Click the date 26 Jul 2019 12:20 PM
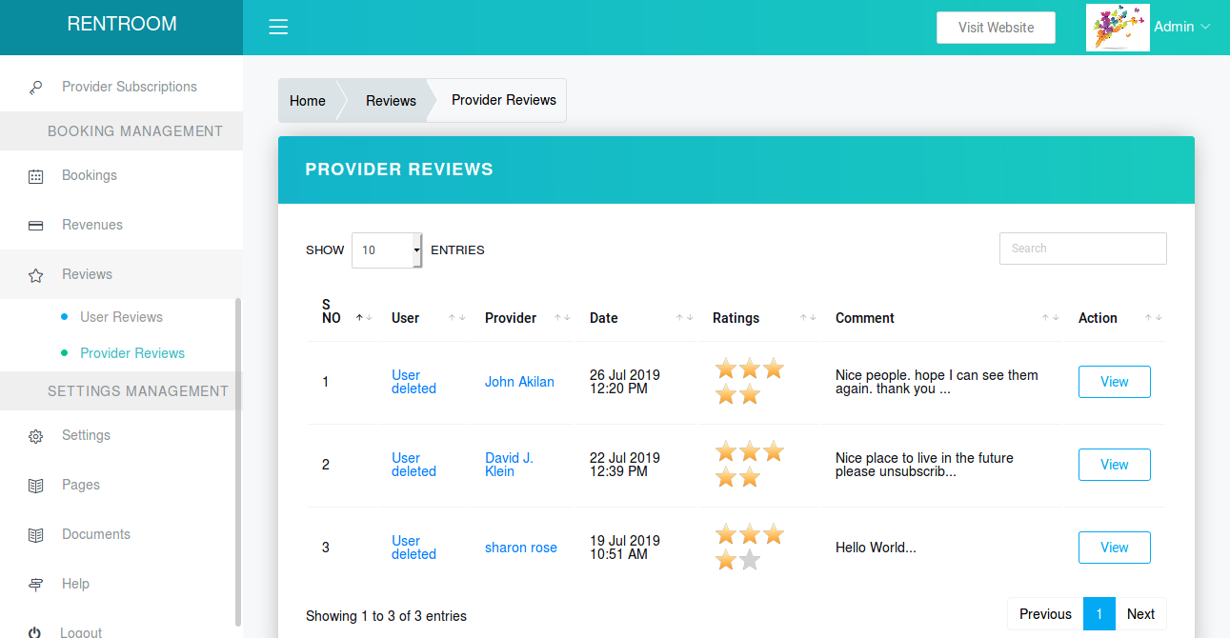This screenshot has width=1230, height=638. point(625,382)
